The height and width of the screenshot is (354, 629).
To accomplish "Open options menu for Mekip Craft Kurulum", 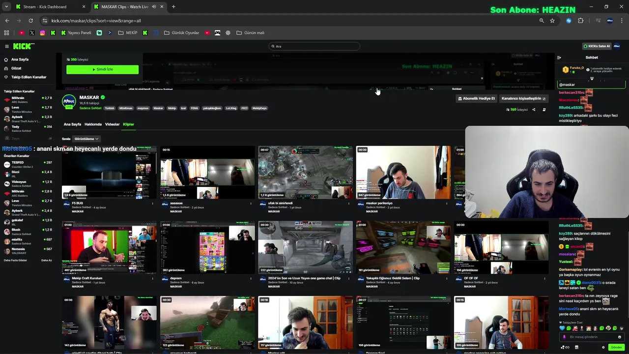I will pos(152,278).
